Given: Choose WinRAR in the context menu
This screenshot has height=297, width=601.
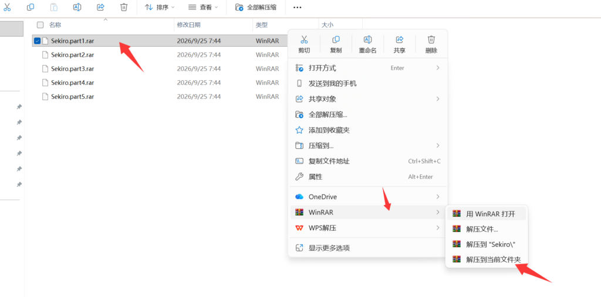Looking at the screenshot, I should click(x=367, y=212).
